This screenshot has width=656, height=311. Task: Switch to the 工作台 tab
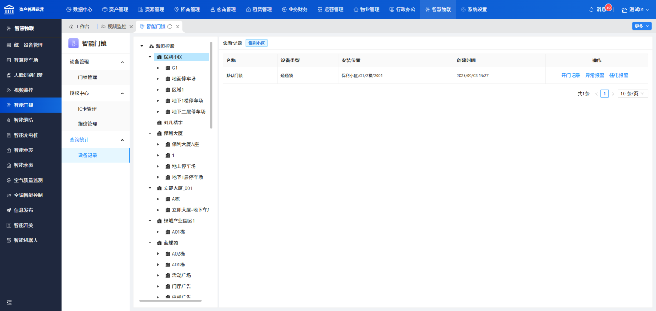pyautogui.click(x=79, y=27)
